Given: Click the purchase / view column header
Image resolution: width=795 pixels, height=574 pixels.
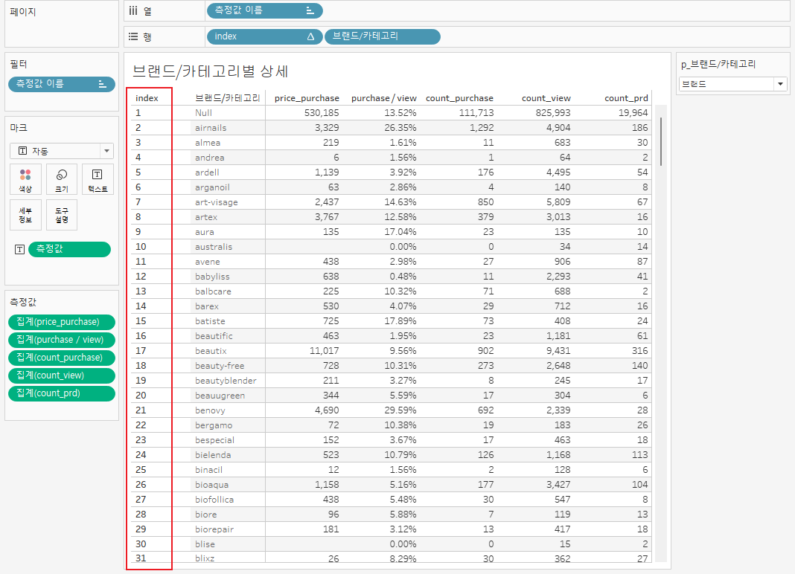Looking at the screenshot, I should [x=384, y=98].
